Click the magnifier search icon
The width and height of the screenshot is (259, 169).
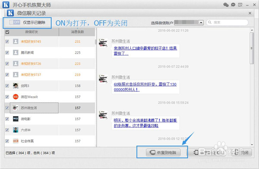[x=210, y=22]
